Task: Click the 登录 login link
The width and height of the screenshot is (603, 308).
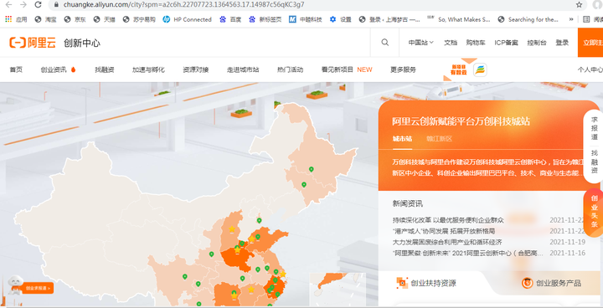Action: tap(562, 43)
